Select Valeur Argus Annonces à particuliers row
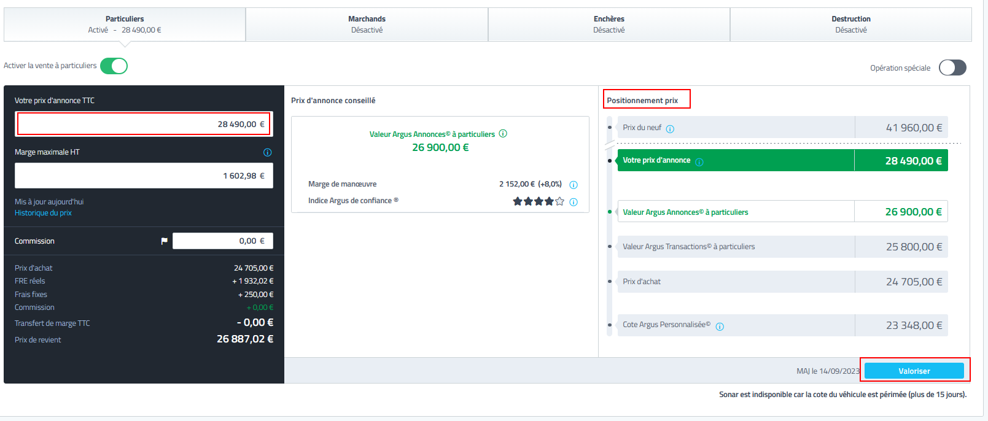The image size is (988, 421). click(x=782, y=212)
